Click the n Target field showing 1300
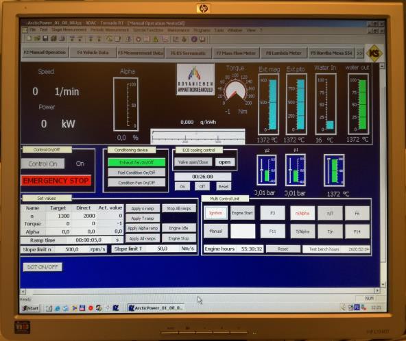This screenshot has height=341, width=406. (59, 216)
